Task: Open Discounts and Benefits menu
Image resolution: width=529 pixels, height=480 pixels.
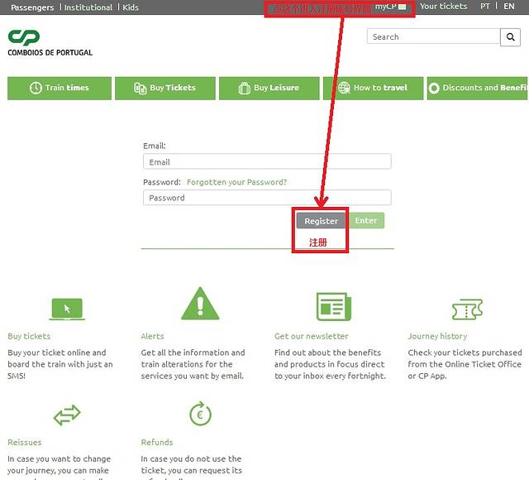Action: [x=479, y=88]
